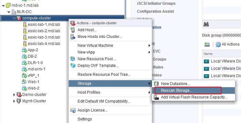The width and height of the screenshot is (241, 123).
Task: Select Demo-cluster in the inventory tree
Action: click(x=34, y=95)
